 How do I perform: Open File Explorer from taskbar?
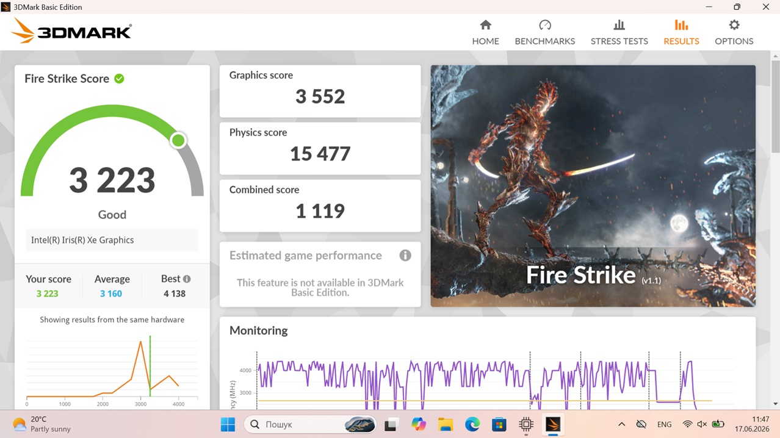445,424
